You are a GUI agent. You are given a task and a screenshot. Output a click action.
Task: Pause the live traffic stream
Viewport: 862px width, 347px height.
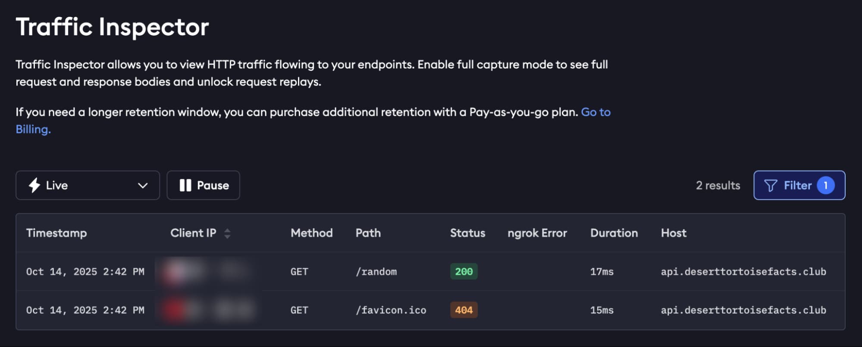point(204,186)
